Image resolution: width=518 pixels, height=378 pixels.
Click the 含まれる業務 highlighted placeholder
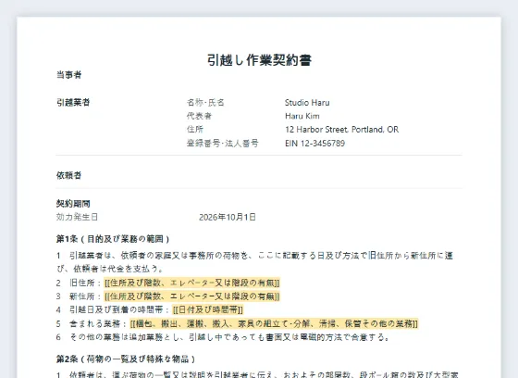[x=274, y=323]
